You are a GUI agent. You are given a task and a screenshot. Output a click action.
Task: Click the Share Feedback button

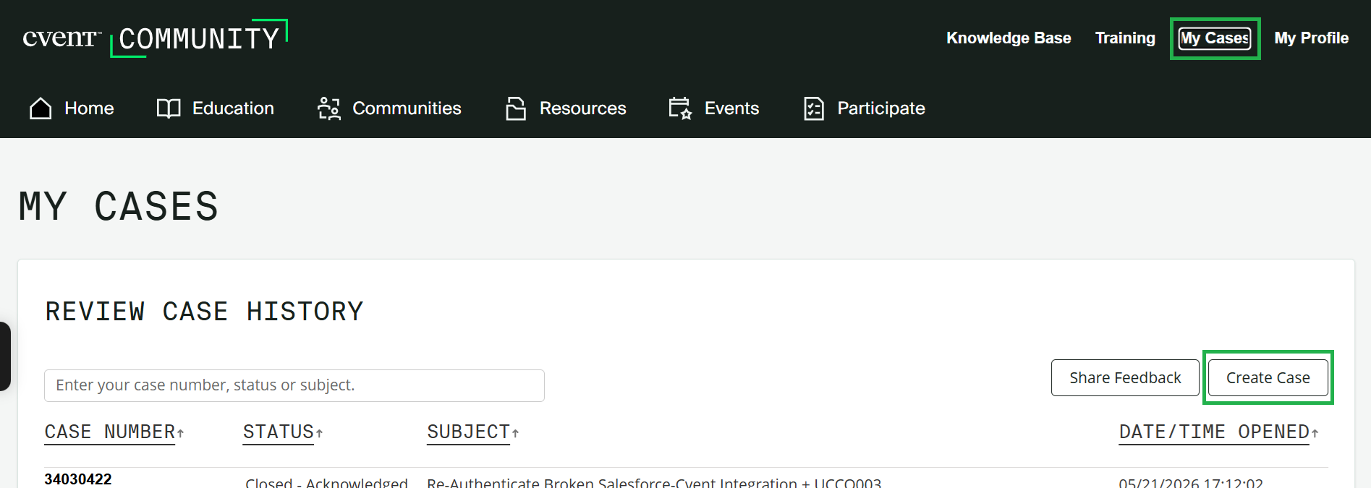click(1125, 377)
